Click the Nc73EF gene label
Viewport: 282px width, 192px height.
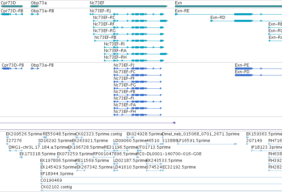(x=97, y=3)
